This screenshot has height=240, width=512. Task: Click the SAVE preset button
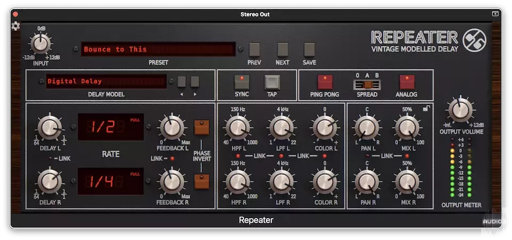(309, 50)
